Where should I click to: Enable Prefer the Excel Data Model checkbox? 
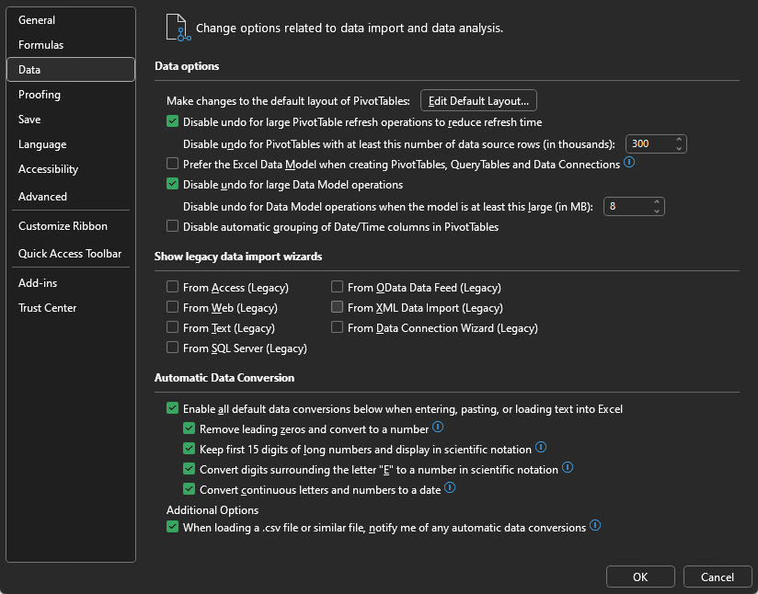pyautogui.click(x=173, y=164)
